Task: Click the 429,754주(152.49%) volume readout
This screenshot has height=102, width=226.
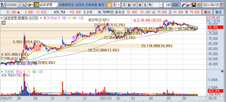Action: point(15,75)
